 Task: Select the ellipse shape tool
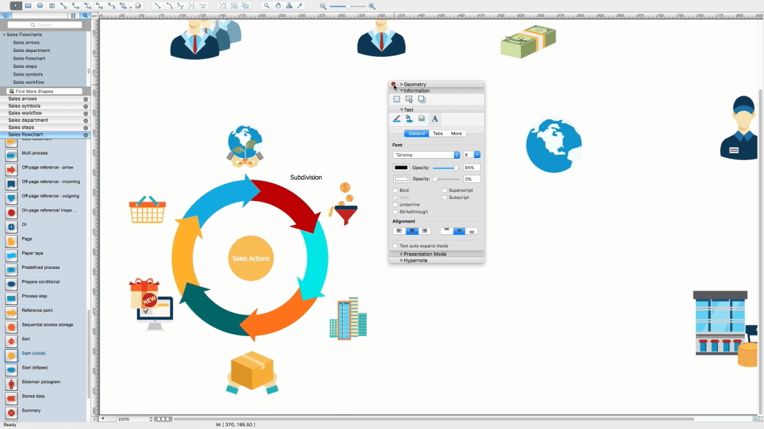point(40,6)
